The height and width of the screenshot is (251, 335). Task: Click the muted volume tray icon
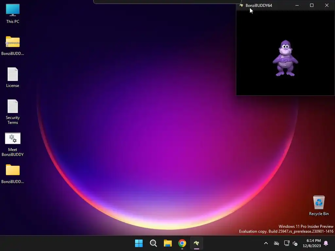click(295, 243)
